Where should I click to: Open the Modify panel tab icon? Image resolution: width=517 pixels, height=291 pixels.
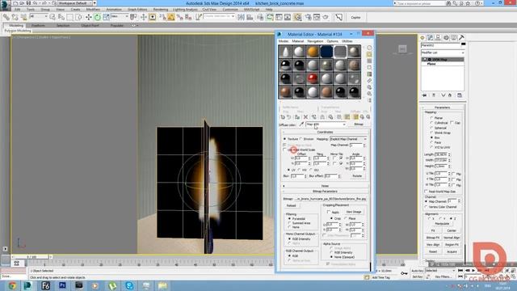click(431, 38)
